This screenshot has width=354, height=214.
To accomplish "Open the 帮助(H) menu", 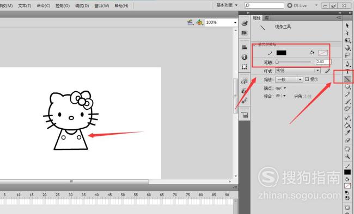I will pos(121,5).
